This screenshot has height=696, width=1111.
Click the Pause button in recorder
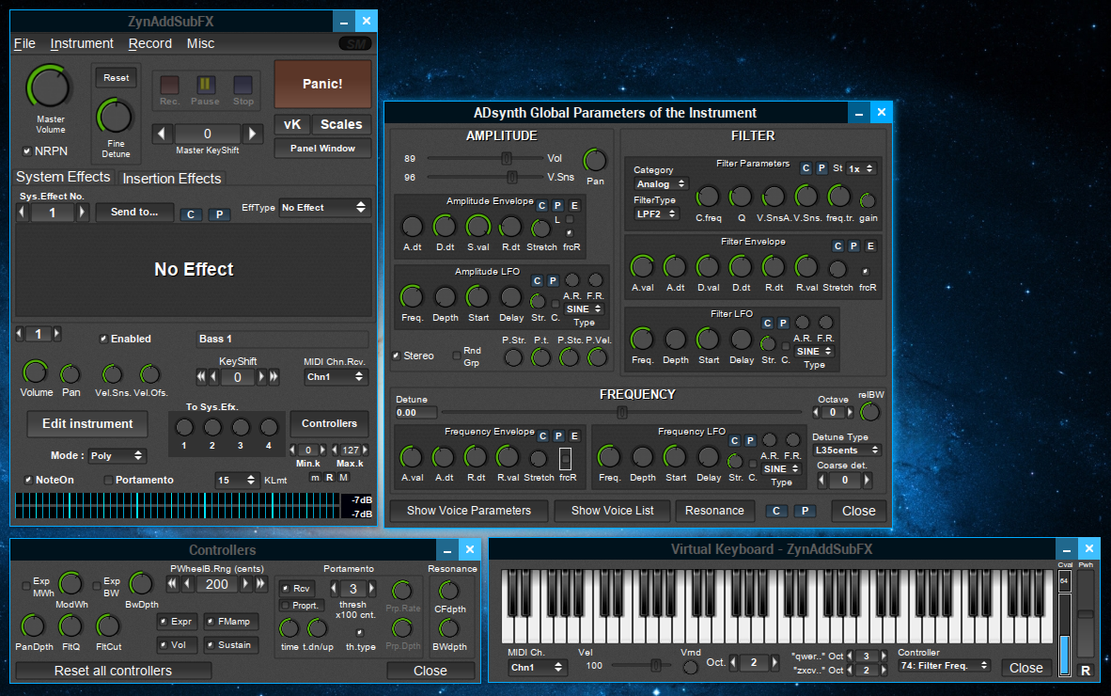coord(206,85)
